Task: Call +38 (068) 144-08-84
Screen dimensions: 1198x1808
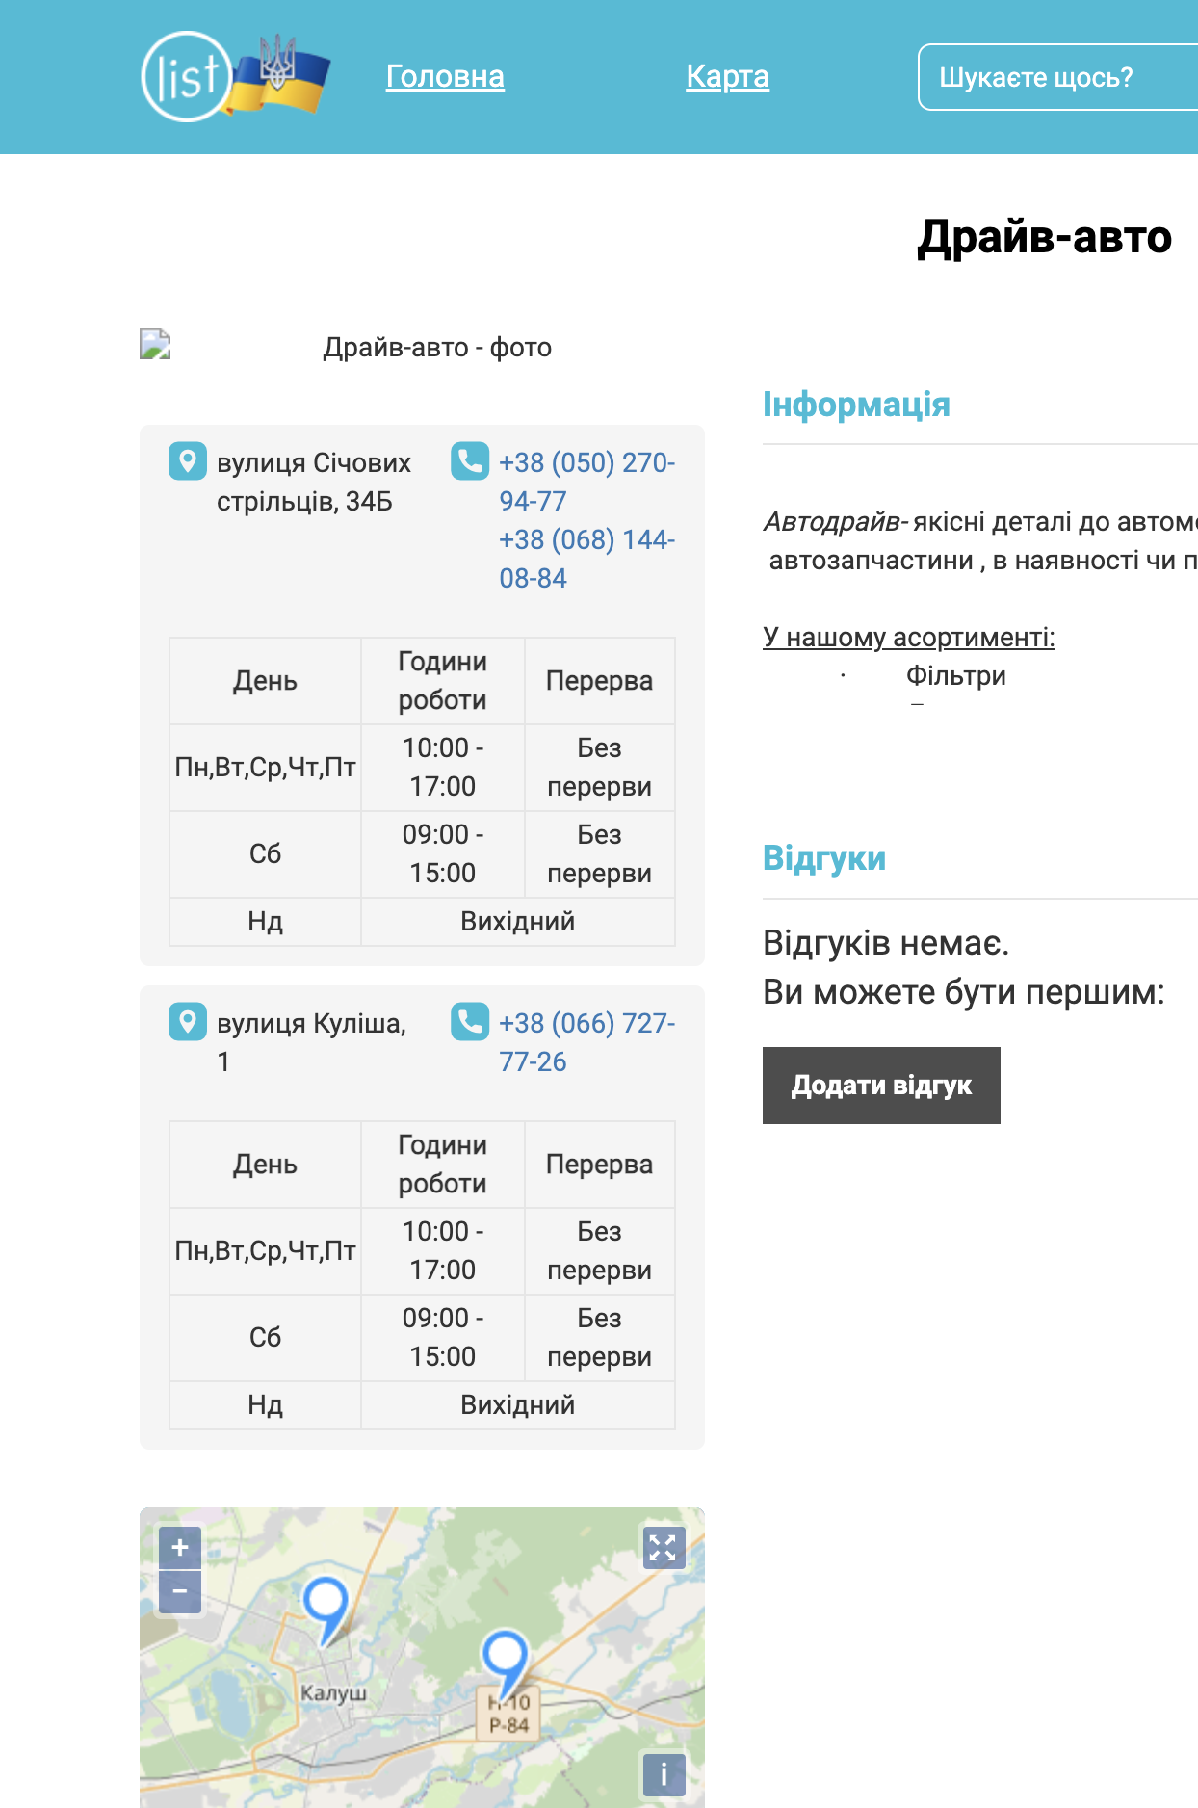Action: pos(586,559)
